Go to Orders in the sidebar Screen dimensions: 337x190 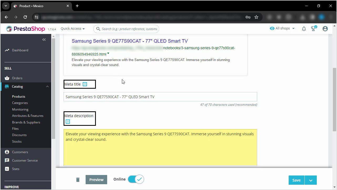pos(17,78)
